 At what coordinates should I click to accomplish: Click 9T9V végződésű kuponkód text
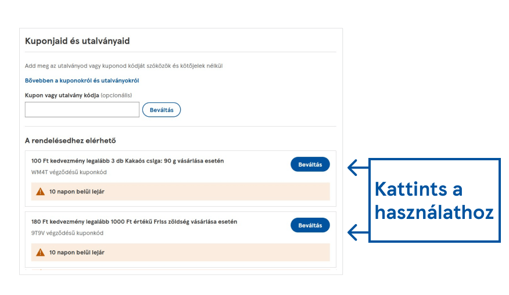coord(67,233)
